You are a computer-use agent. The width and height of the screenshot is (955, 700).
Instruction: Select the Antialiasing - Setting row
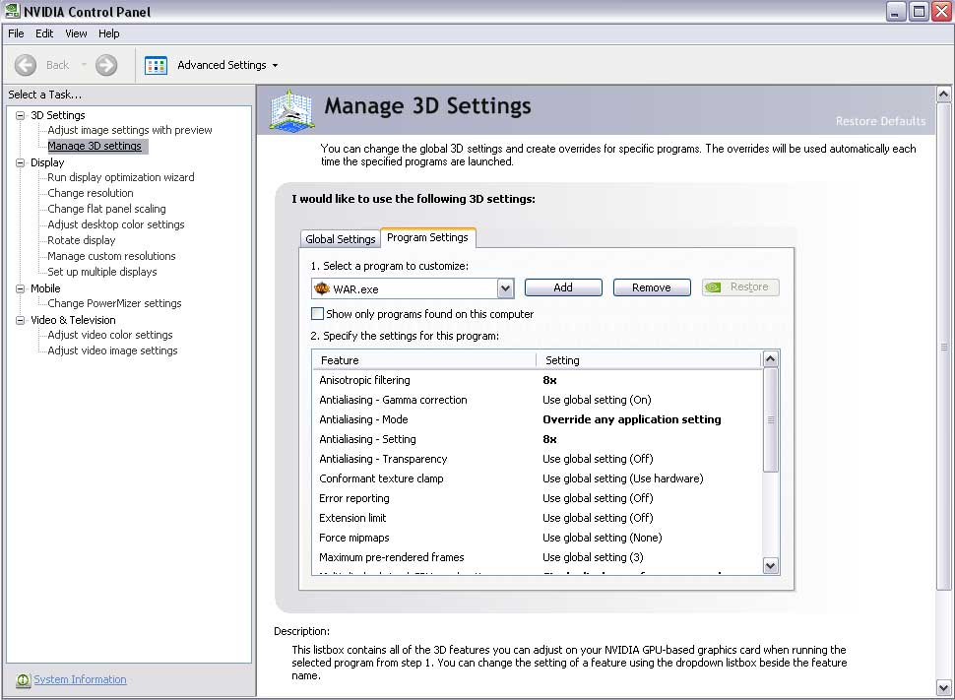[538, 439]
